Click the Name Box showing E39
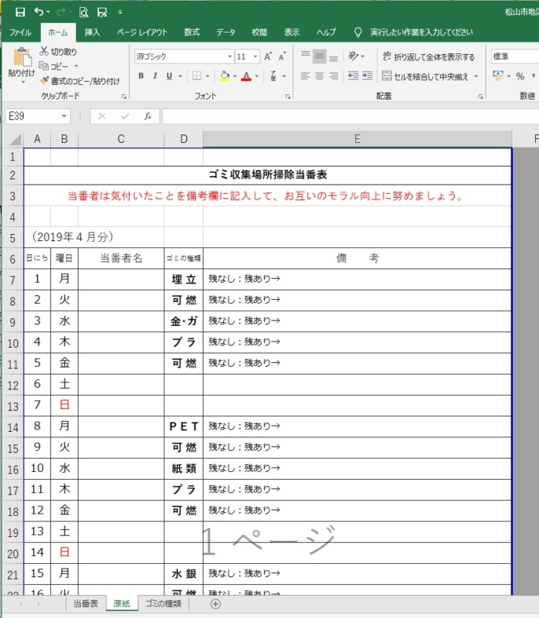Viewport: 539px width, 618px height. [32, 116]
